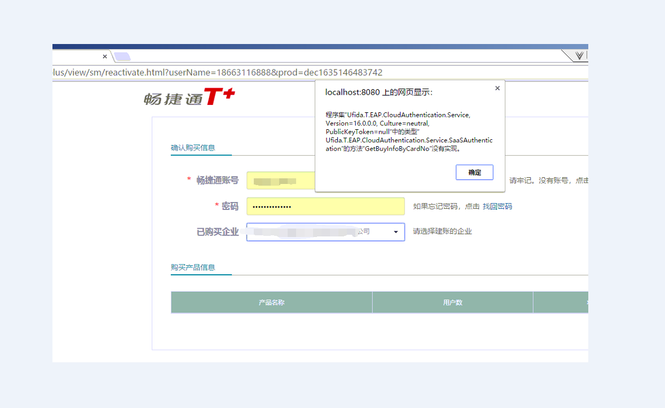Click the 如果忘记密码，点击 text
The height and width of the screenshot is (408, 665).
[x=446, y=206]
